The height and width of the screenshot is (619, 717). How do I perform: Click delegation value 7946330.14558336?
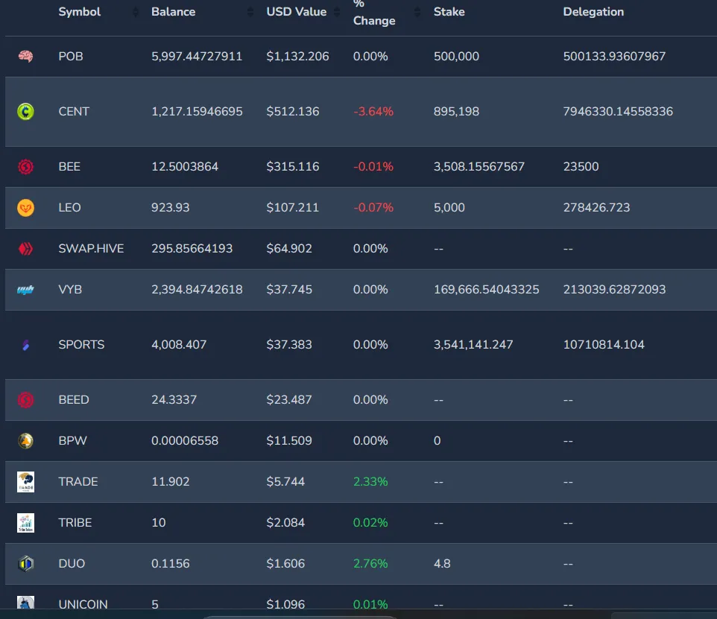(618, 112)
